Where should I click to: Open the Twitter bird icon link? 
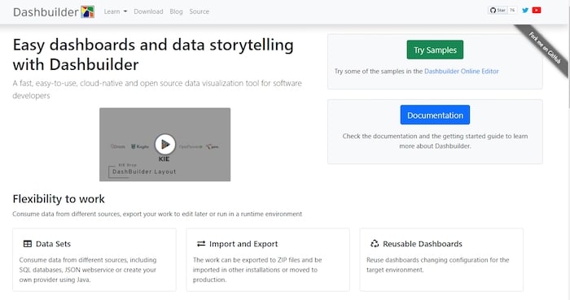pos(525,10)
